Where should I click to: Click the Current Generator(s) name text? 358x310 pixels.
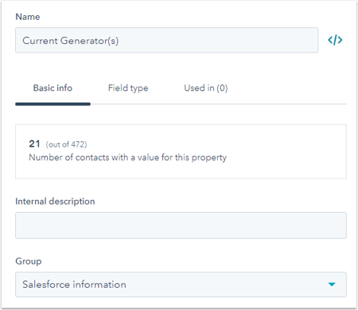71,41
